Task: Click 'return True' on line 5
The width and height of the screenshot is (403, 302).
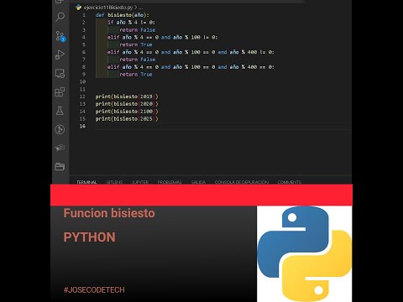Action: pyautogui.click(x=136, y=44)
